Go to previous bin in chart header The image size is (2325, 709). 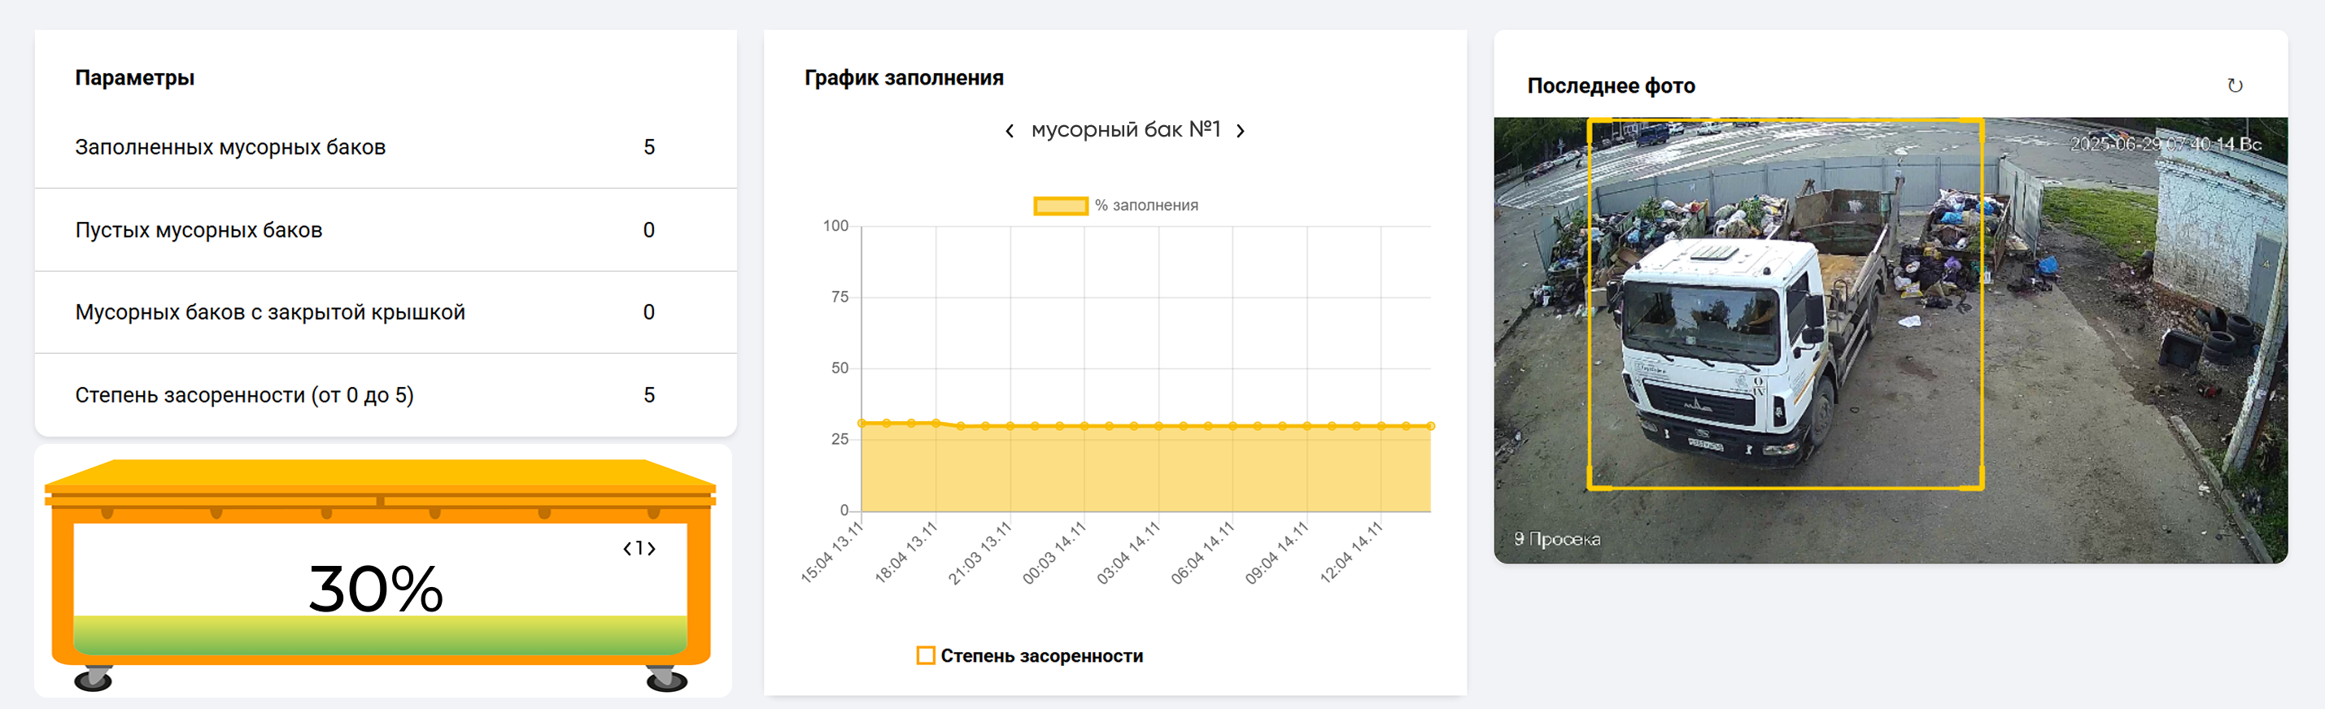(1009, 131)
